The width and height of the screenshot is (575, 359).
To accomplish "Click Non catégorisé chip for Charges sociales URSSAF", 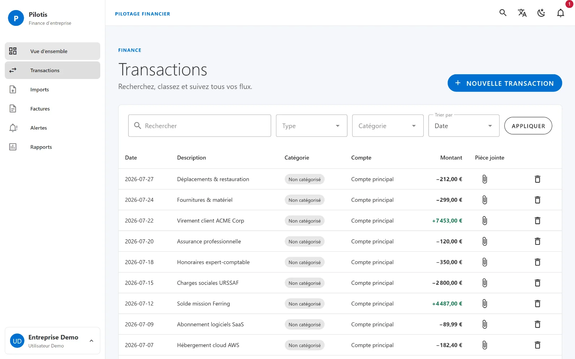I will coord(304,283).
